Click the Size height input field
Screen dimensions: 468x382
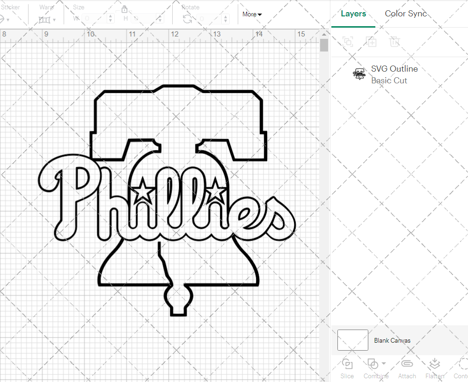pos(144,19)
